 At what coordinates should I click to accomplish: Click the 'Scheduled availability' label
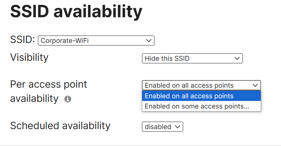(x=60, y=125)
